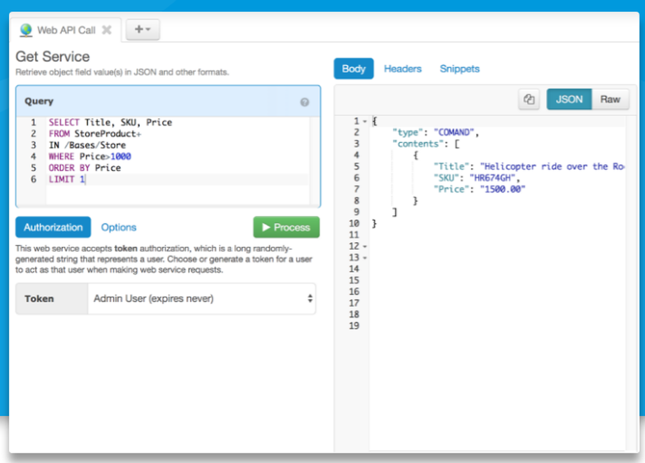Click the globe icon on Web API Call tab

[26, 30]
